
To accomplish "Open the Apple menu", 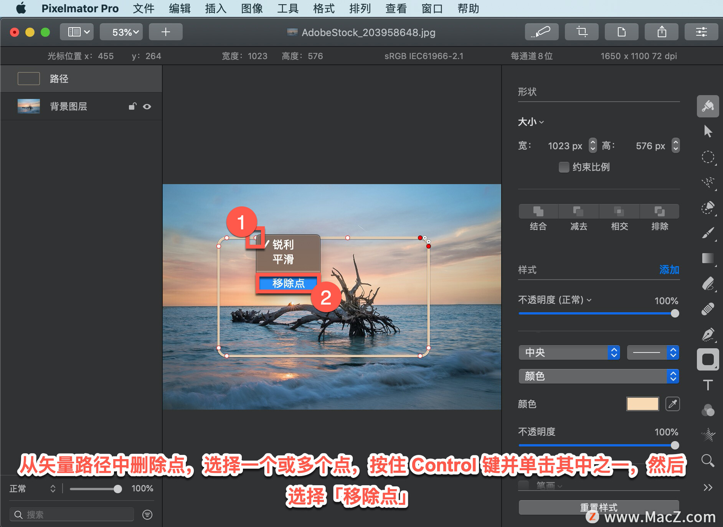I will 21,8.
